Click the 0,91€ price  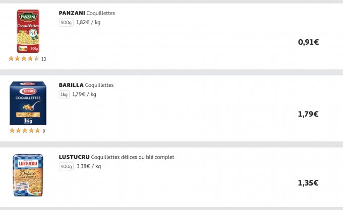click(308, 42)
